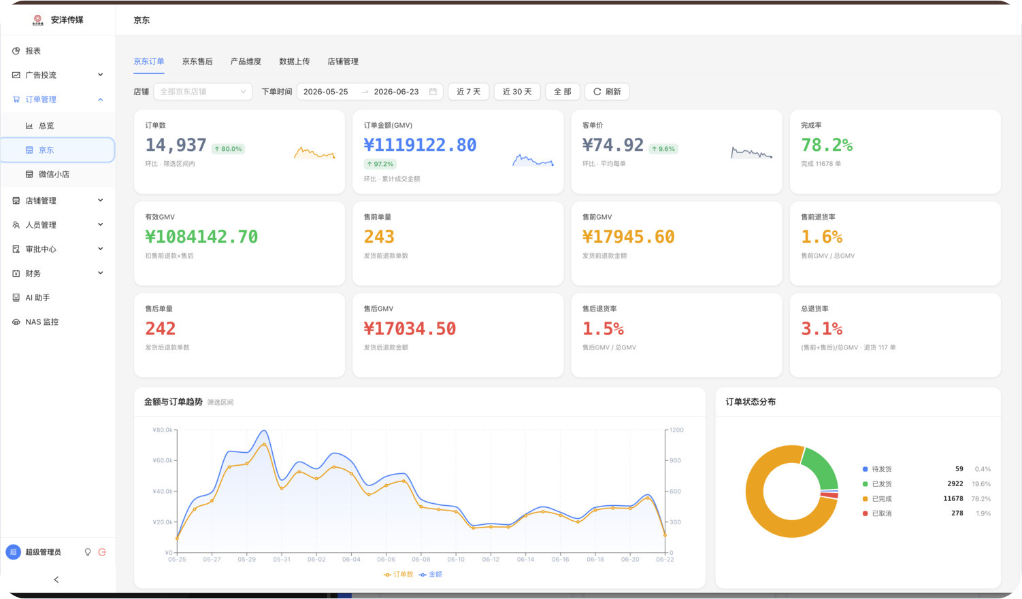Click the 审批中心 icon

click(16, 250)
